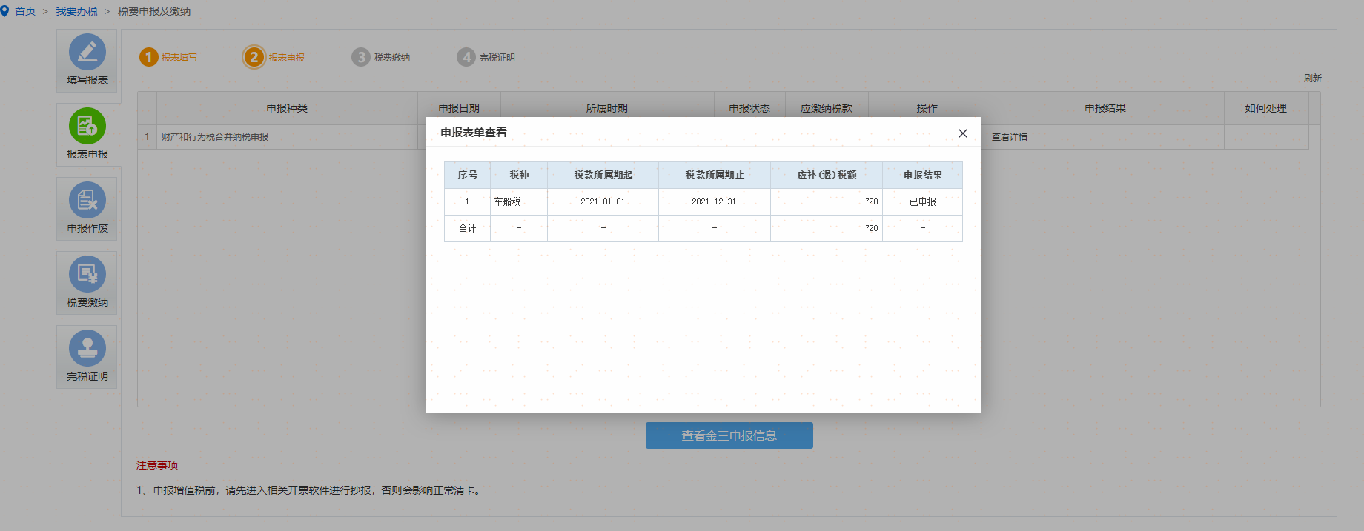Click the location pin icon in breadcrumb

5,11
